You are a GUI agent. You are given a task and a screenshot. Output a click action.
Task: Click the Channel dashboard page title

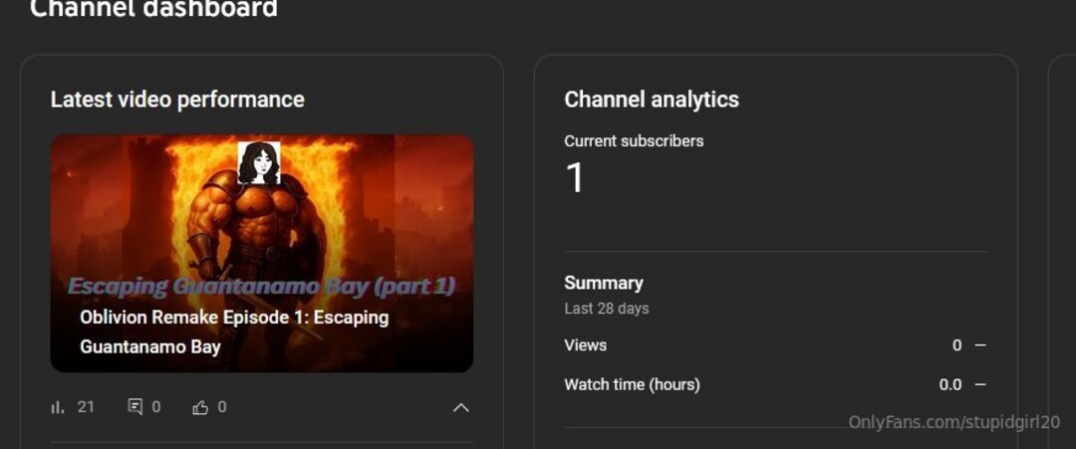153,8
